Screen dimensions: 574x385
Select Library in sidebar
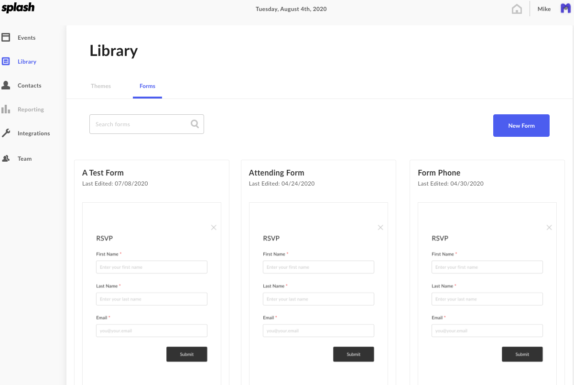(27, 62)
